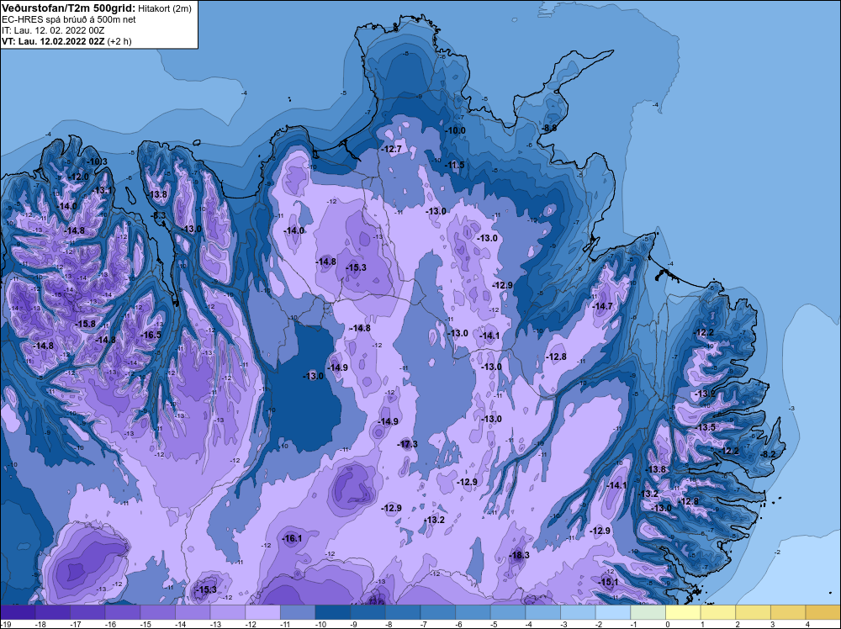Viewport: 841px width, 629px height.
Task: Click the orange legend swatch right of 4
Action: (823, 612)
